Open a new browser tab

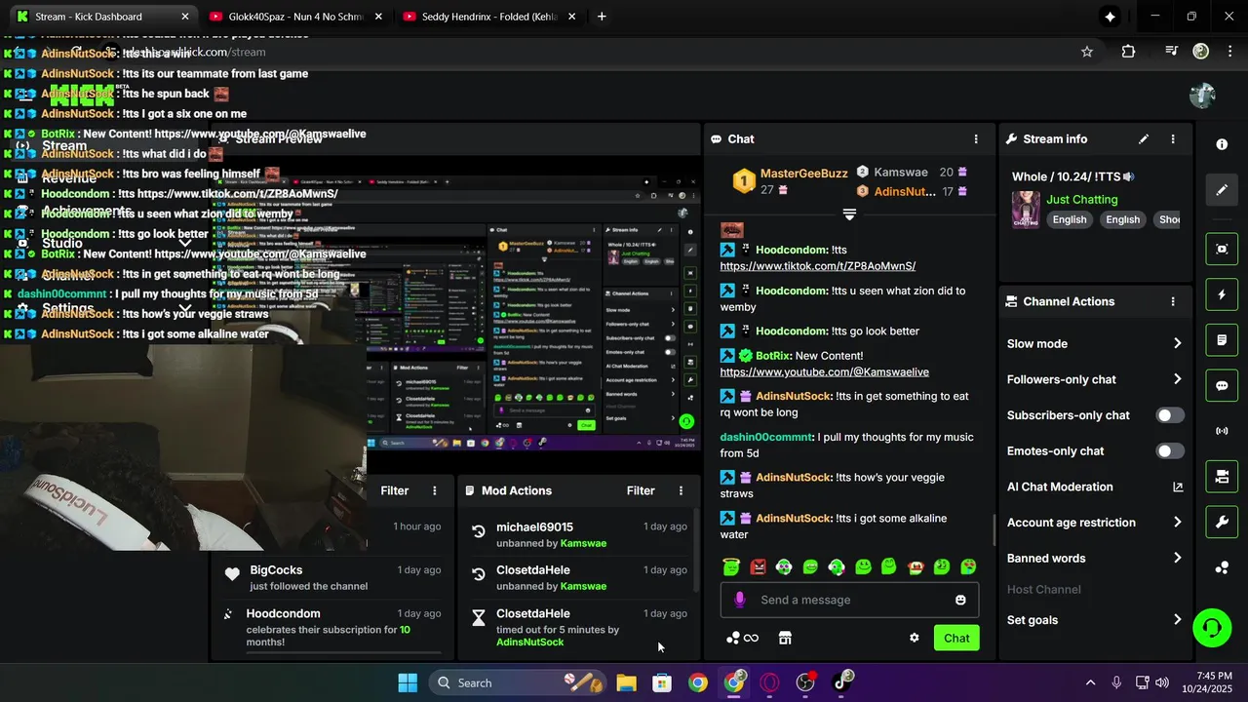tap(602, 17)
